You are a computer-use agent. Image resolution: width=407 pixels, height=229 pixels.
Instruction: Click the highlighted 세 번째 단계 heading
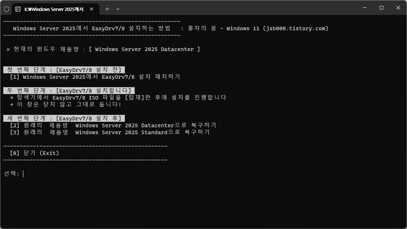click(x=64, y=118)
